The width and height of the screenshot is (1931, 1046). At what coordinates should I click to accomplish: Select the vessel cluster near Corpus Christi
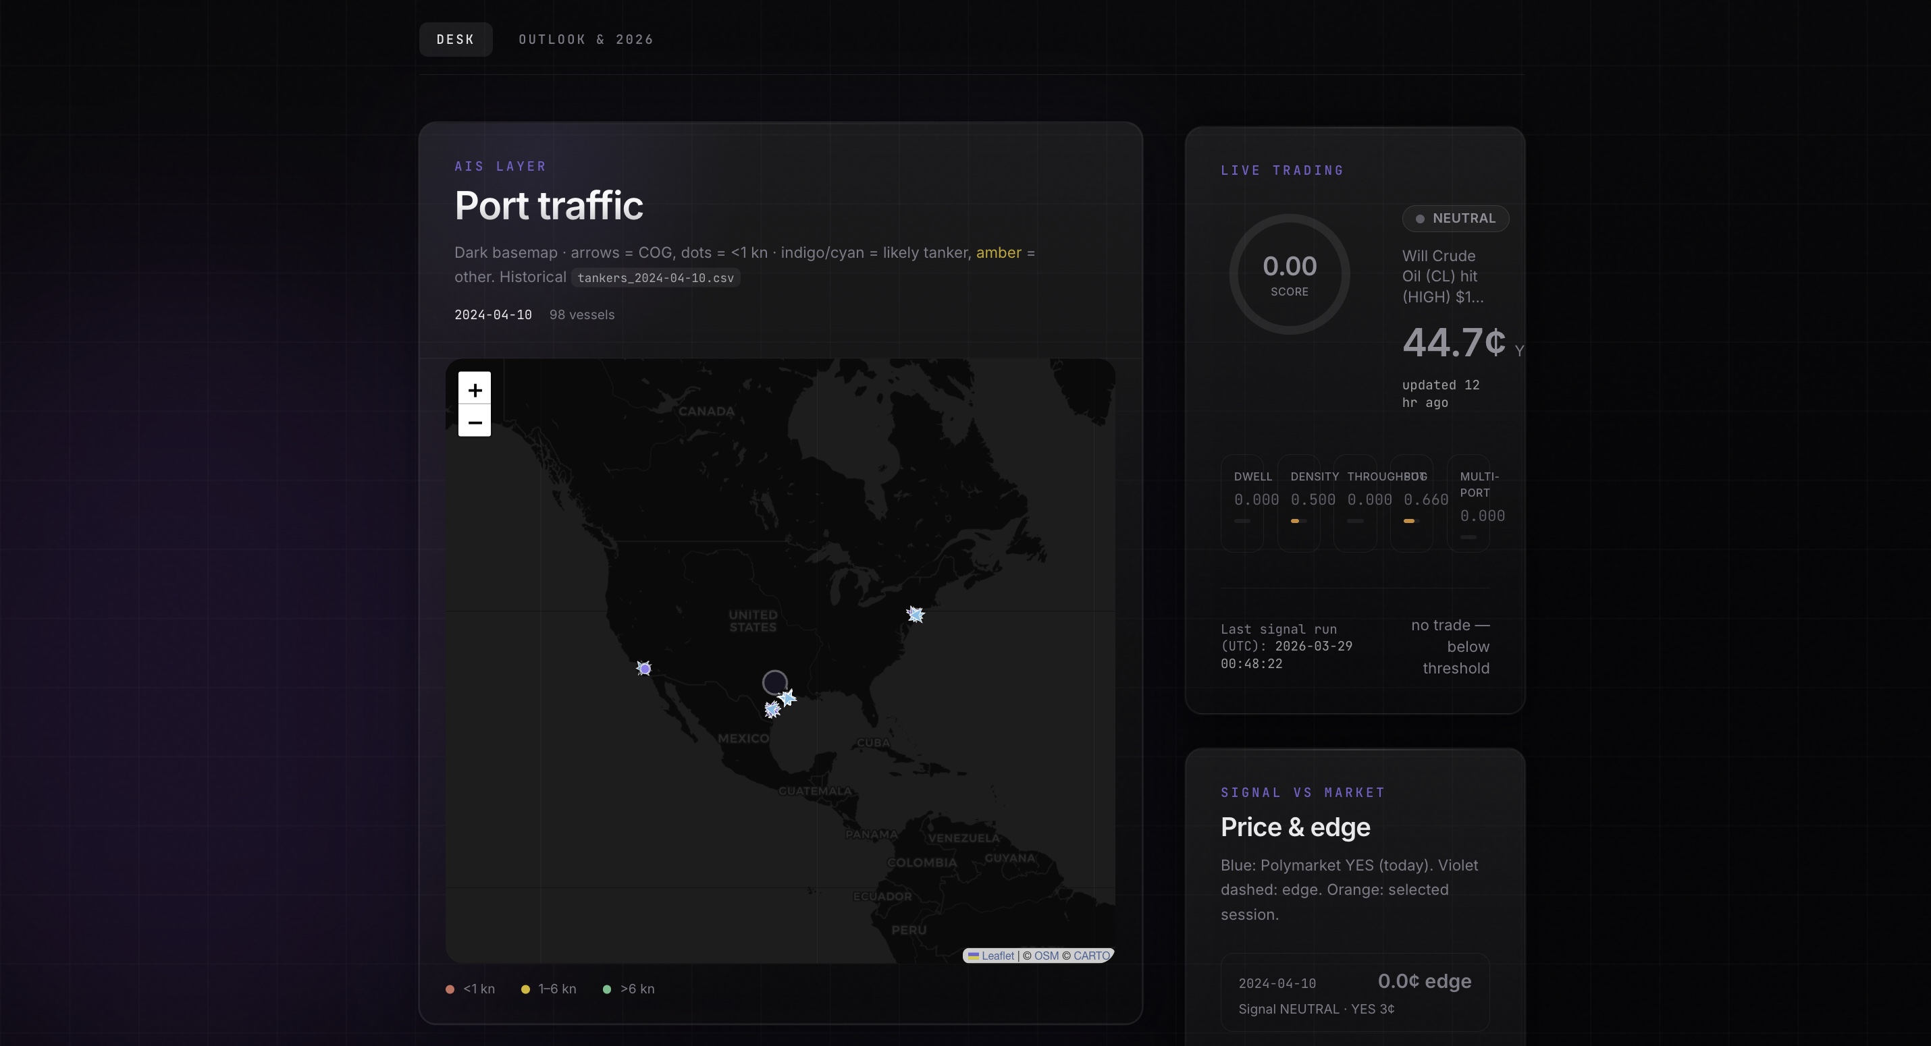772,709
